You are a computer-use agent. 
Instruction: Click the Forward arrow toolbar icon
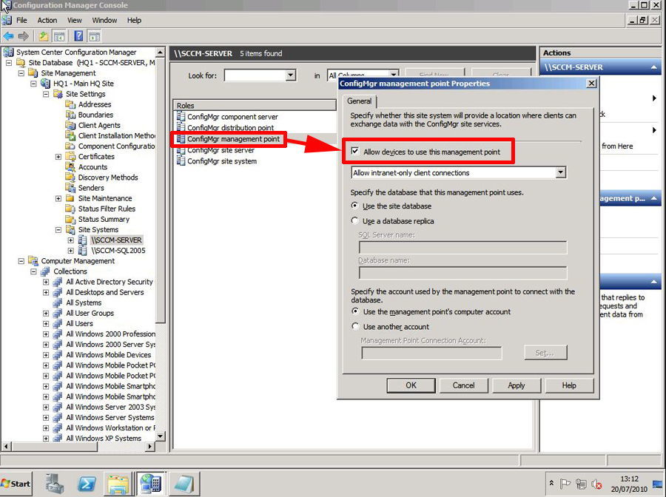click(24, 36)
